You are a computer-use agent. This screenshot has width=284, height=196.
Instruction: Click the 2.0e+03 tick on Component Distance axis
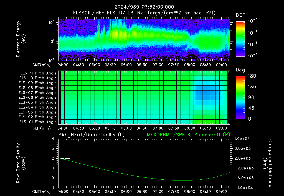click(243, 158)
